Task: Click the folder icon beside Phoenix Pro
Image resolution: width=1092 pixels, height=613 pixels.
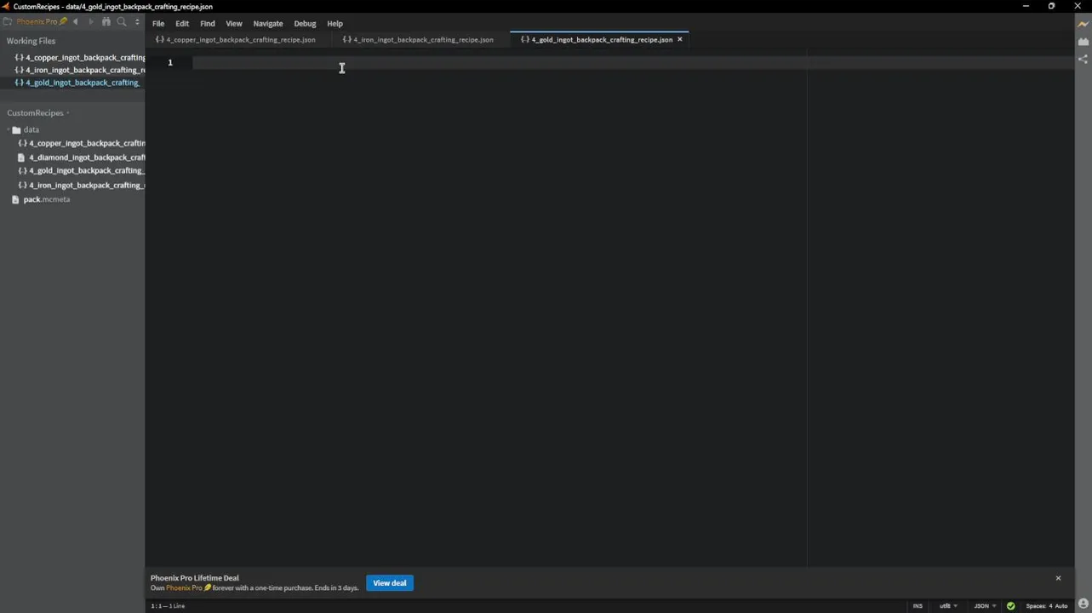Action: pyautogui.click(x=8, y=22)
